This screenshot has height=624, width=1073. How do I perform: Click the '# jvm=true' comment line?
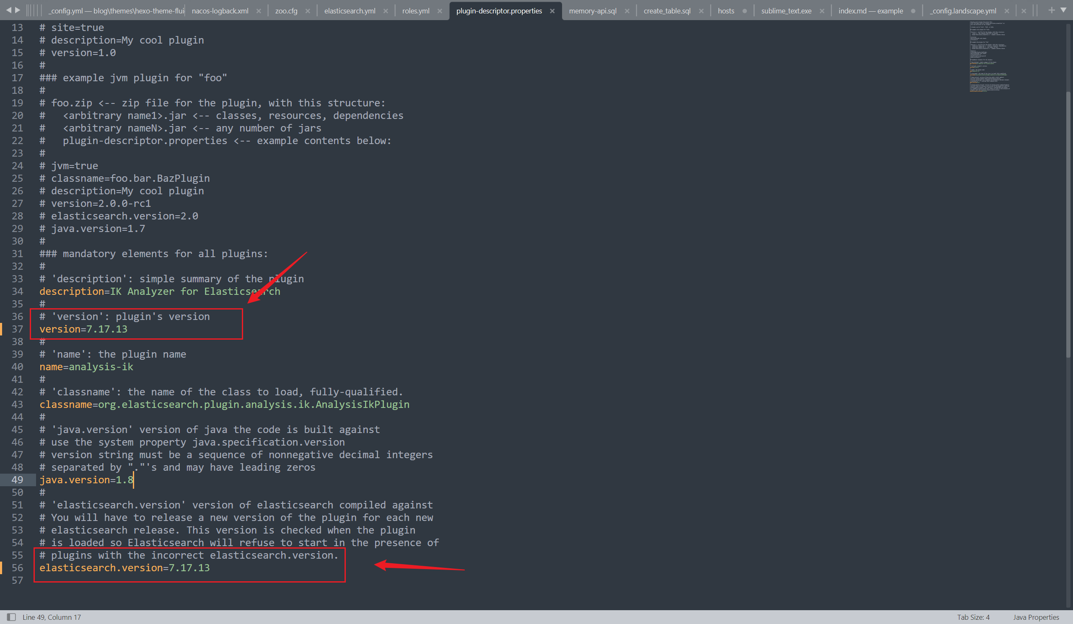click(x=69, y=165)
